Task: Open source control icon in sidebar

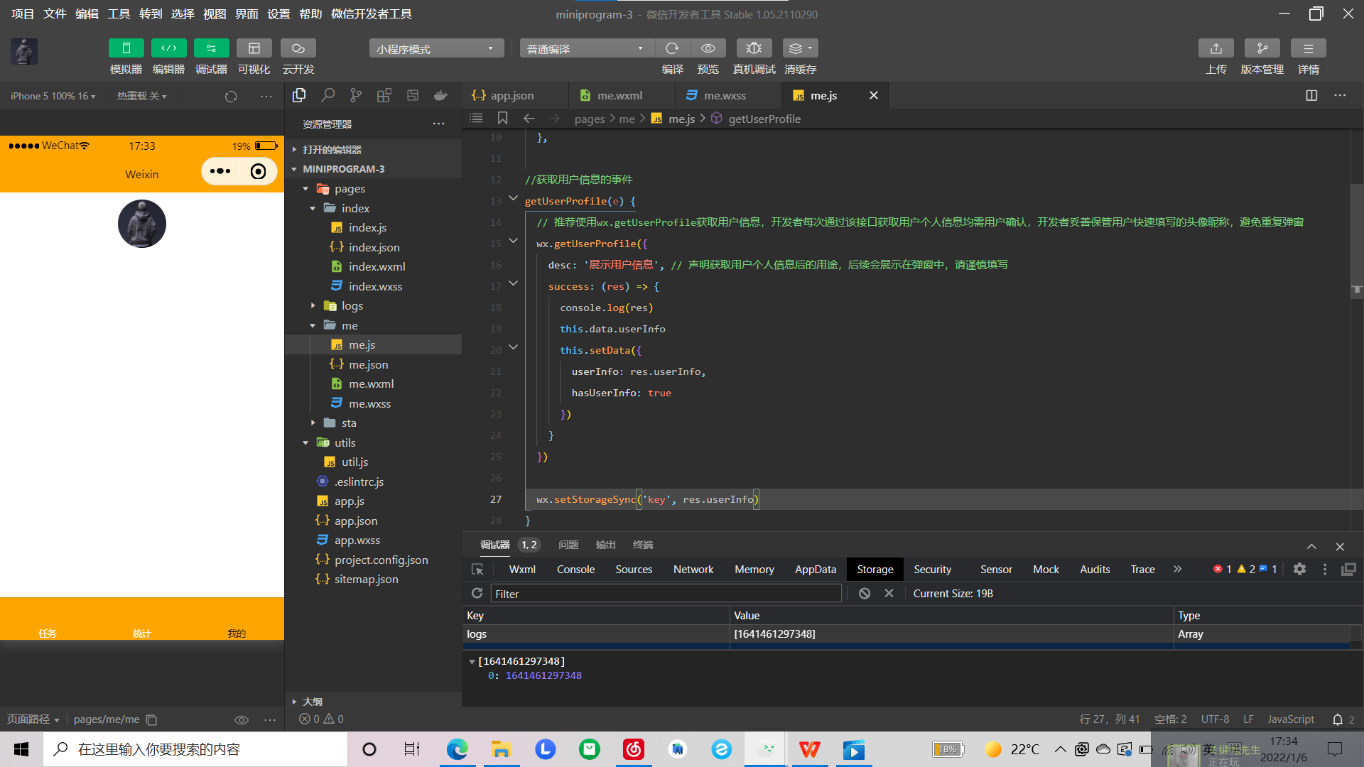Action: [x=356, y=95]
